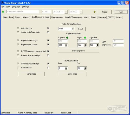The width and height of the screenshot is (130, 115).
Task: Open the date dropdown arrow
Action: (66, 12)
